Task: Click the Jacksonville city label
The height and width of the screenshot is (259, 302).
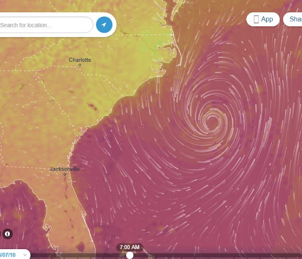Action: click(65, 169)
